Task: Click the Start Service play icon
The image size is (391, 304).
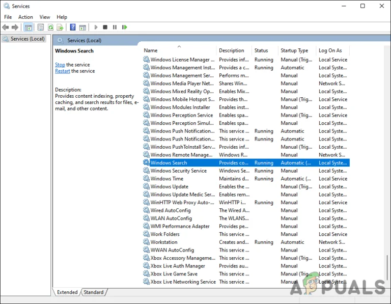Action: pos(96,27)
